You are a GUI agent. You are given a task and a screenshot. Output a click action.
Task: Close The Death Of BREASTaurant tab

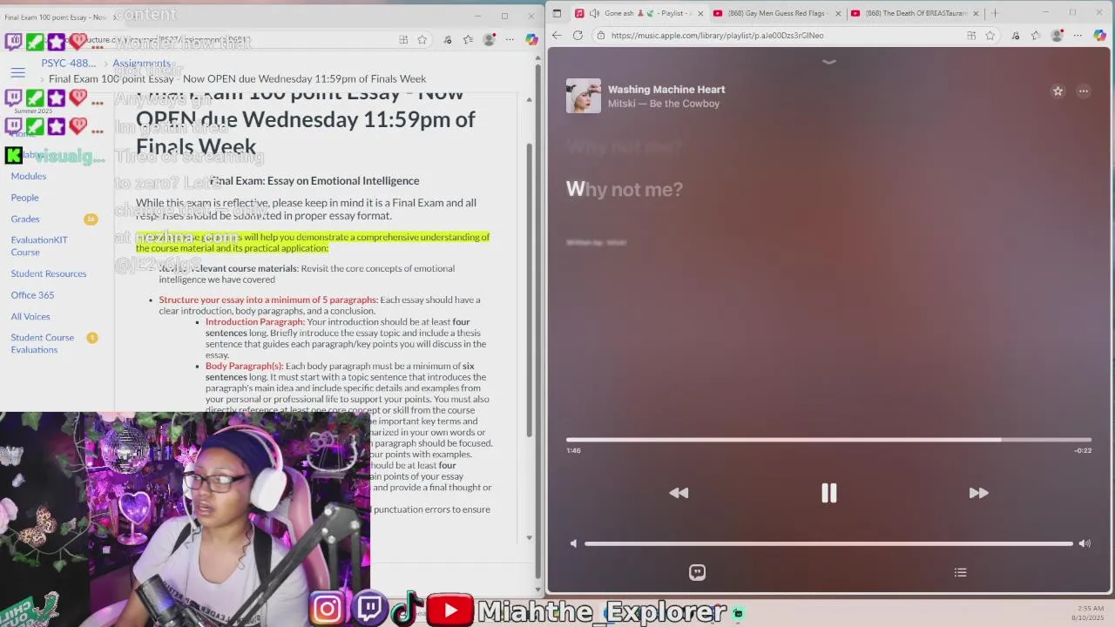976,13
